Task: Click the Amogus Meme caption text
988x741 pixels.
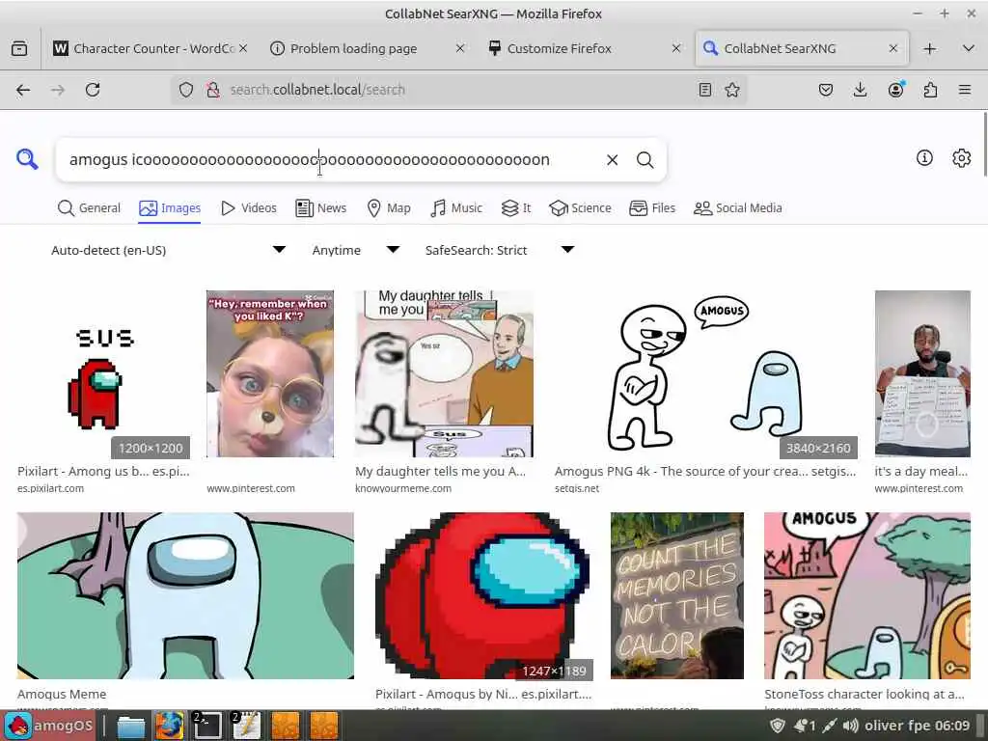Action: tap(62, 694)
